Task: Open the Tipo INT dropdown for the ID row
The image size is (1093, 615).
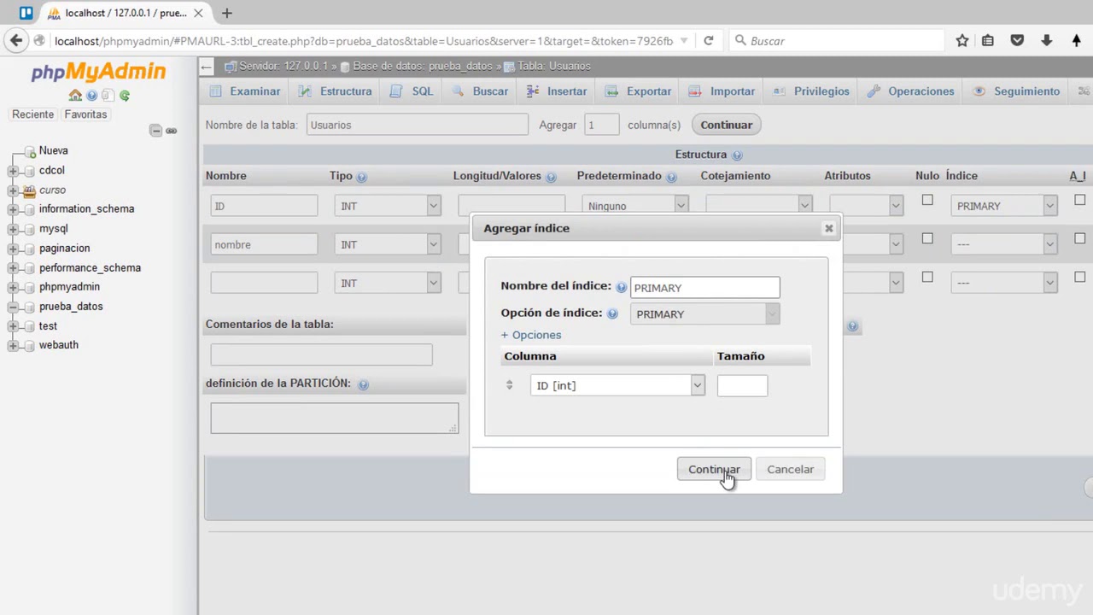Action: pos(388,206)
